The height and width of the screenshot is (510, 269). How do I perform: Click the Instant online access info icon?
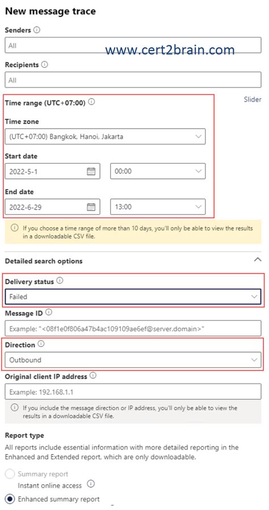[x=91, y=484]
